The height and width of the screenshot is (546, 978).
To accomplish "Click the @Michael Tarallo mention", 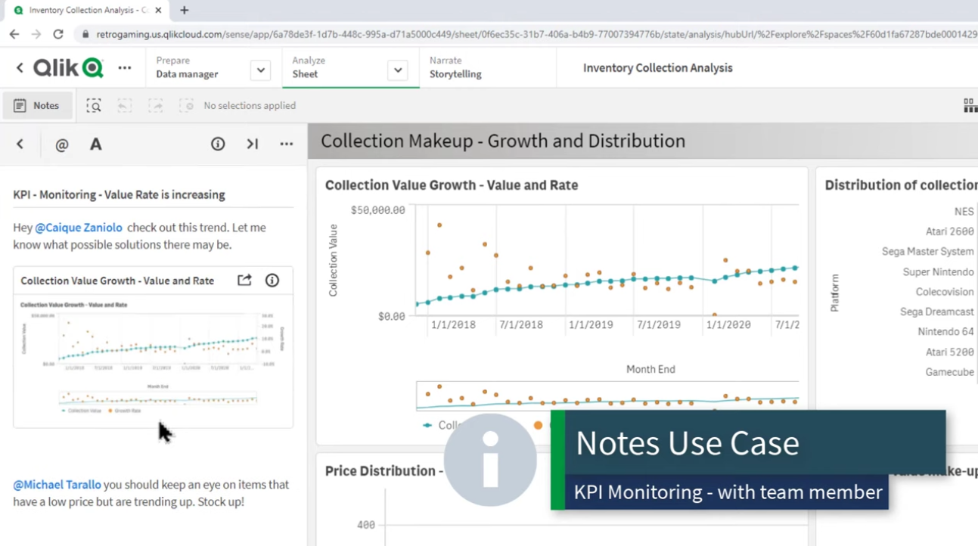I will (57, 485).
